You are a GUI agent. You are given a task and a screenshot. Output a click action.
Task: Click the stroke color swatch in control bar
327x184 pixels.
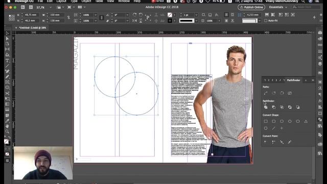pos(170,20)
